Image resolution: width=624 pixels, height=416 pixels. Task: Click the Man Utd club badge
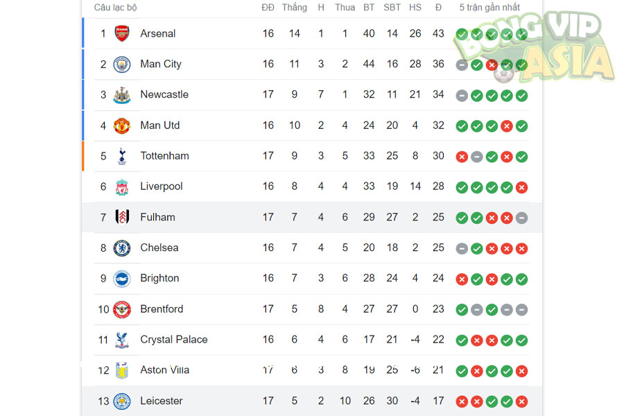[x=122, y=125]
